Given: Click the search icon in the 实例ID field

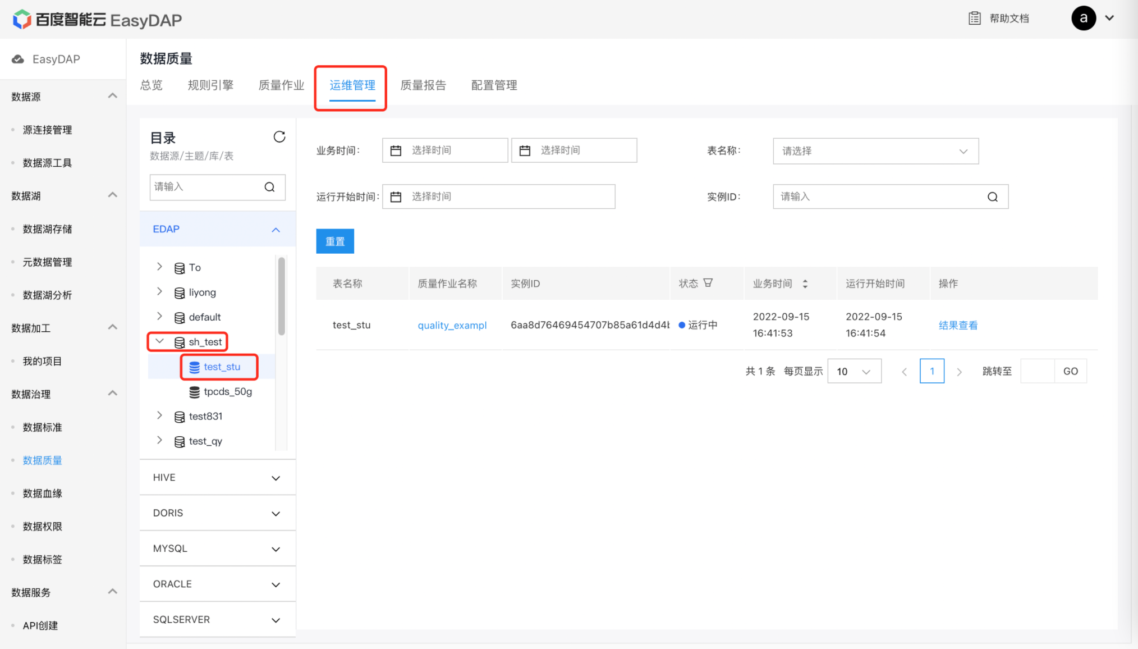Looking at the screenshot, I should (992, 197).
